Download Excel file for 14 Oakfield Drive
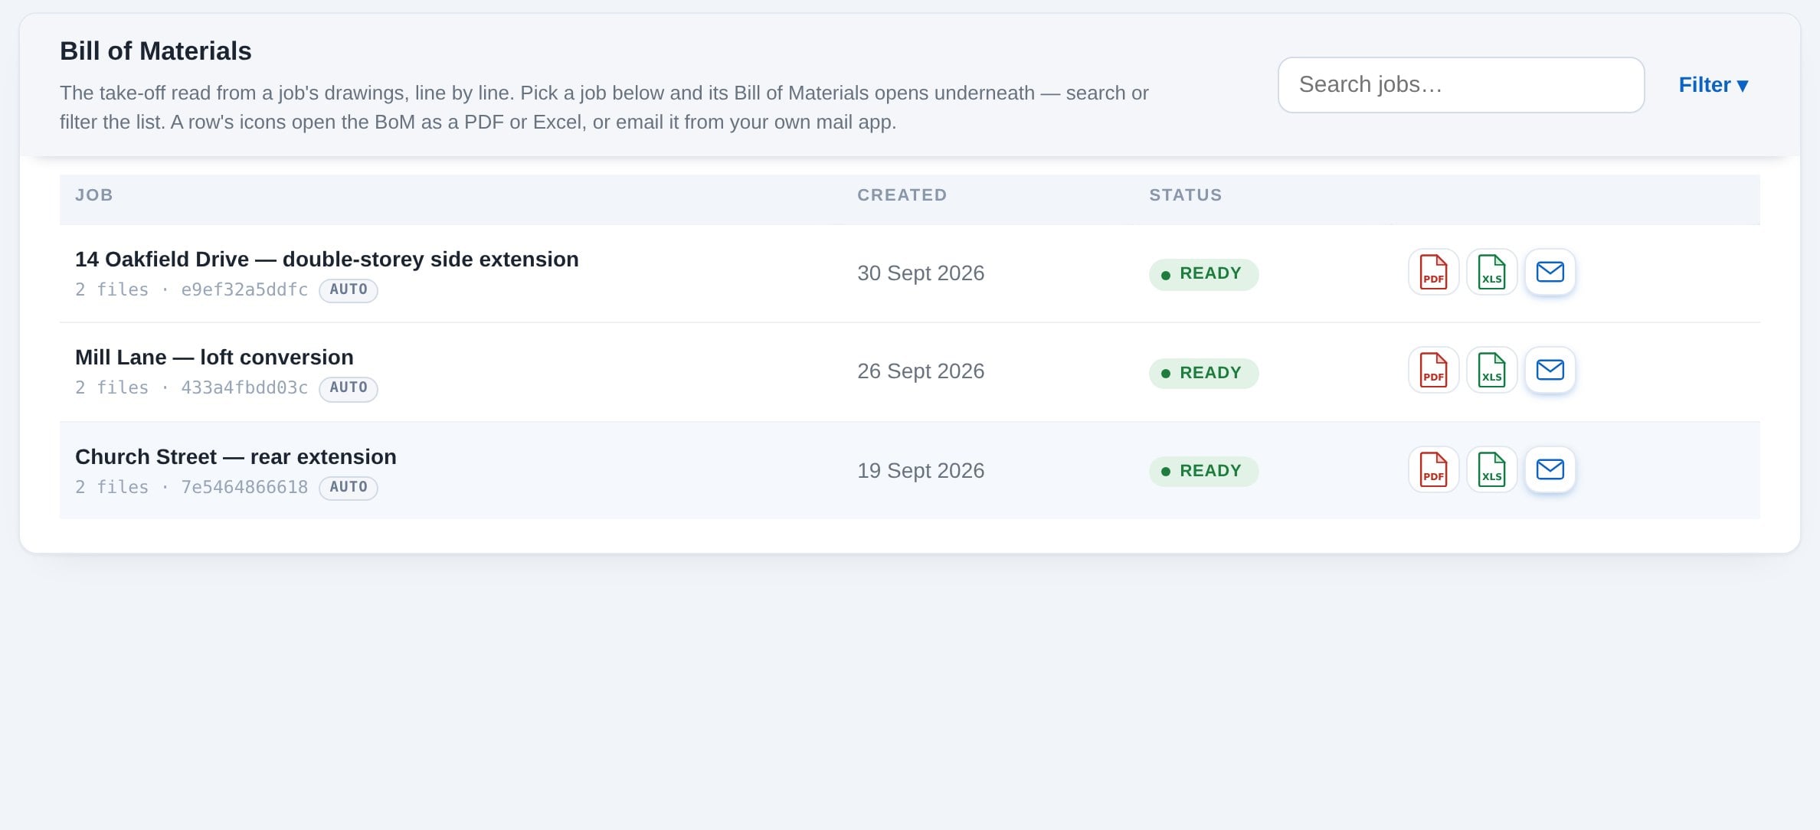 click(1491, 272)
